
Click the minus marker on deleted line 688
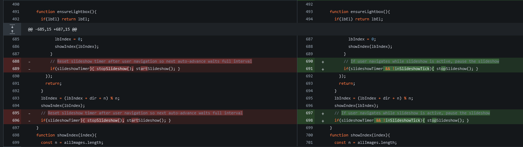click(29, 61)
